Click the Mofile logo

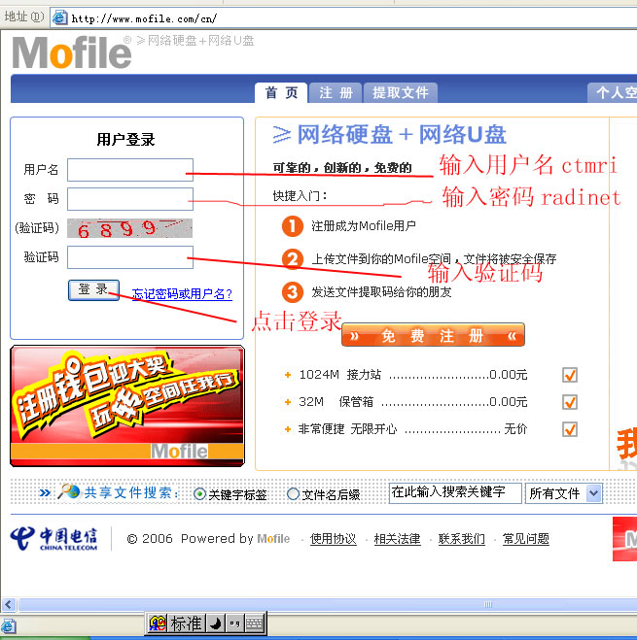click(72, 52)
